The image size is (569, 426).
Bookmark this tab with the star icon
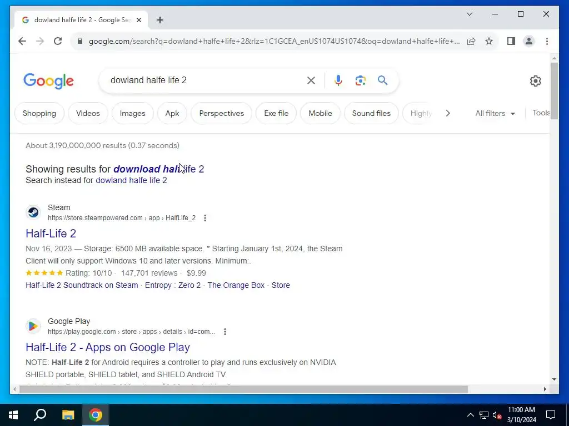coord(489,41)
